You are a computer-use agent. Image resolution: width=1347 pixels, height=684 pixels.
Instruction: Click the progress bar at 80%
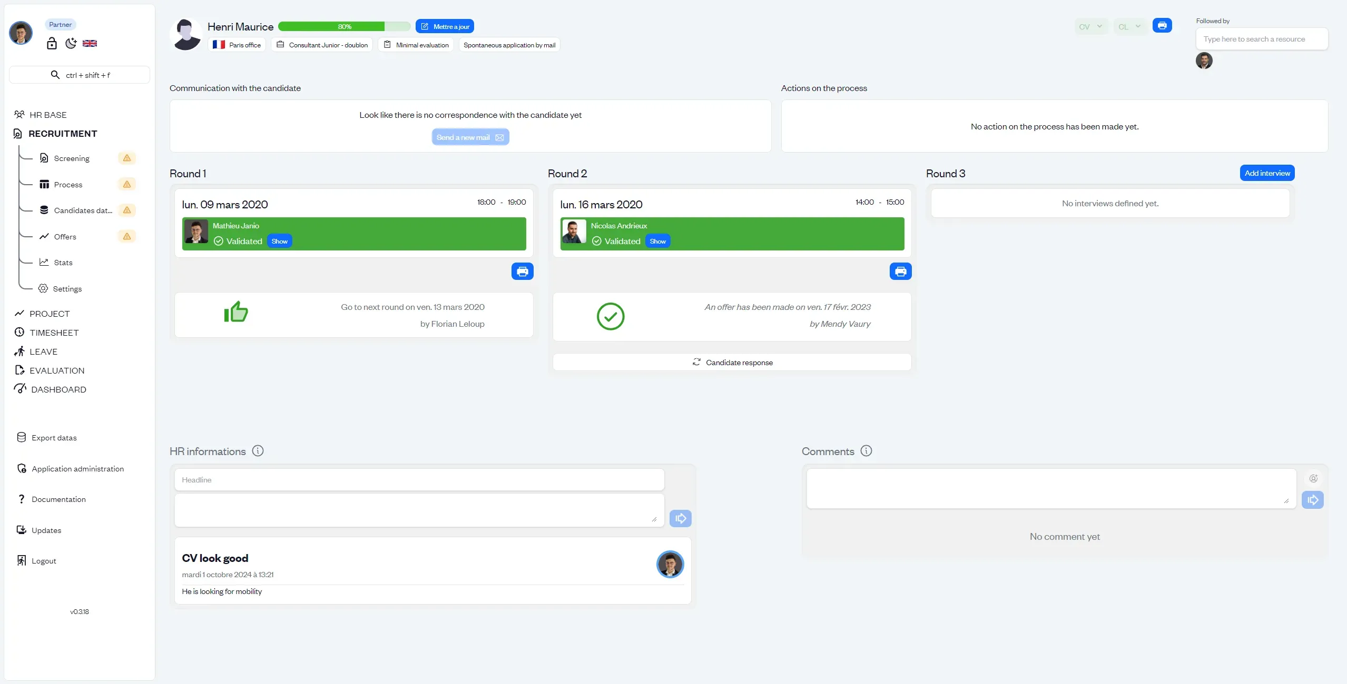[x=344, y=26]
